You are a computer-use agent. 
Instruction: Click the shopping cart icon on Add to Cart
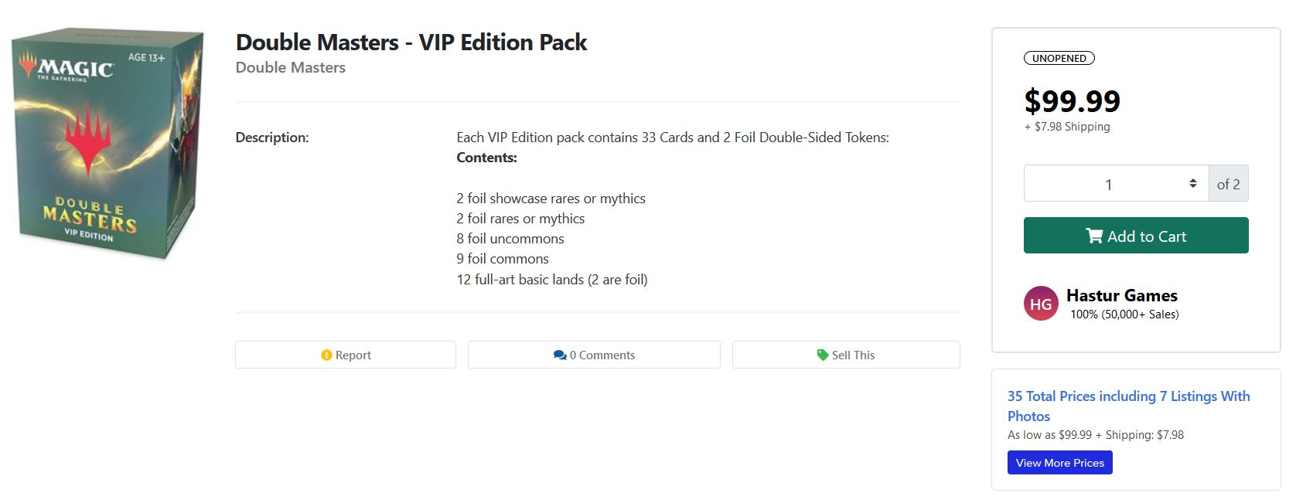tap(1094, 236)
